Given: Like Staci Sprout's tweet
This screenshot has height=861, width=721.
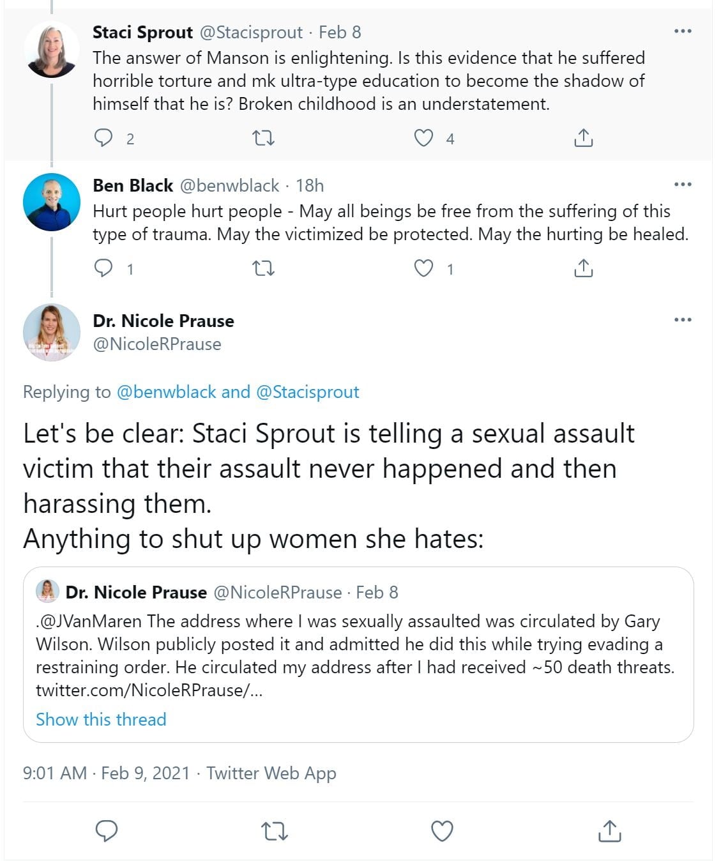Looking at the screenshot, I should pos(423,138).
